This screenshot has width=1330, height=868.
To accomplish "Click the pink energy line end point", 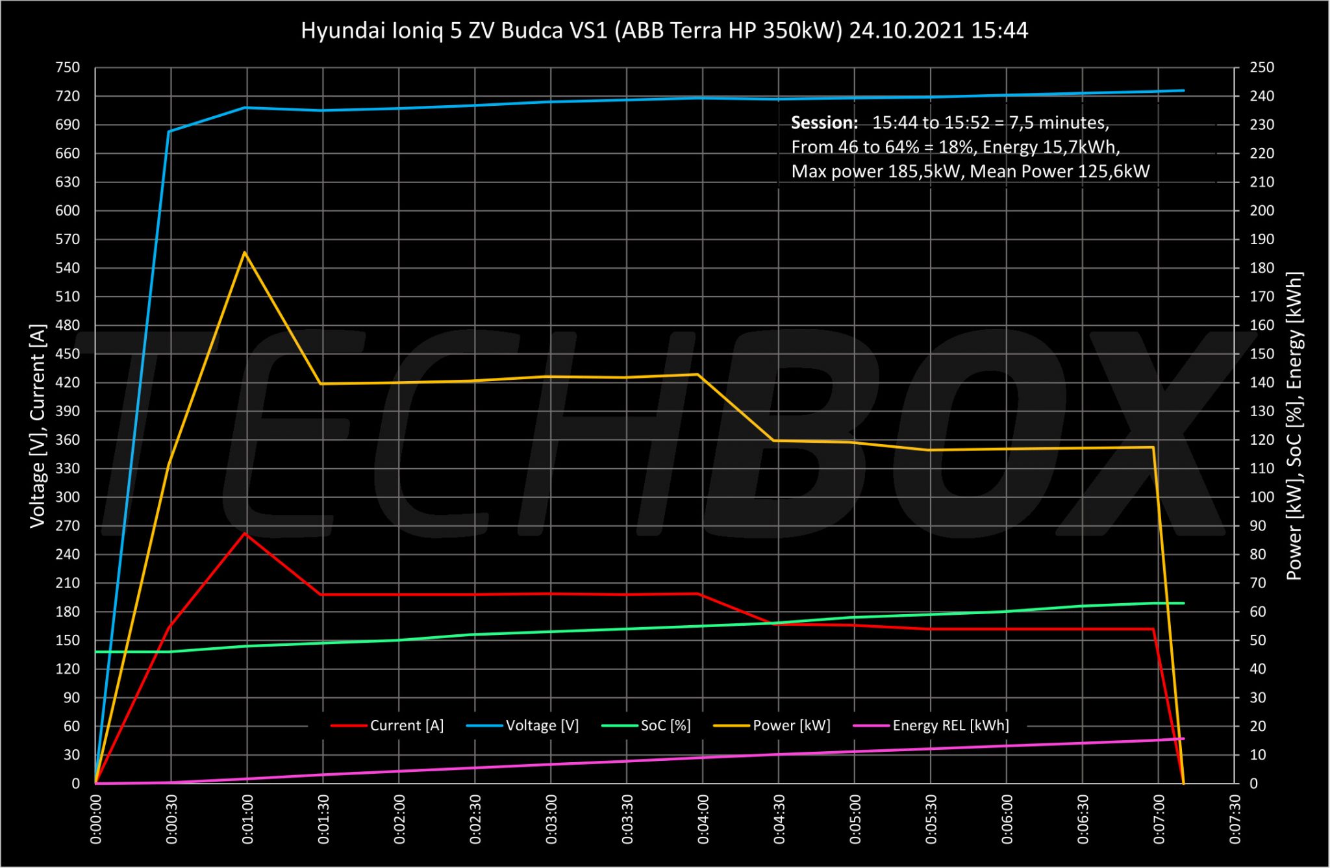I will (1183, 739).
